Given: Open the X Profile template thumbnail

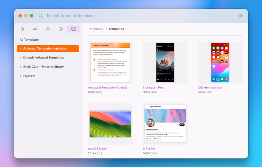Looking at the screenshot, I should point(165,123).
